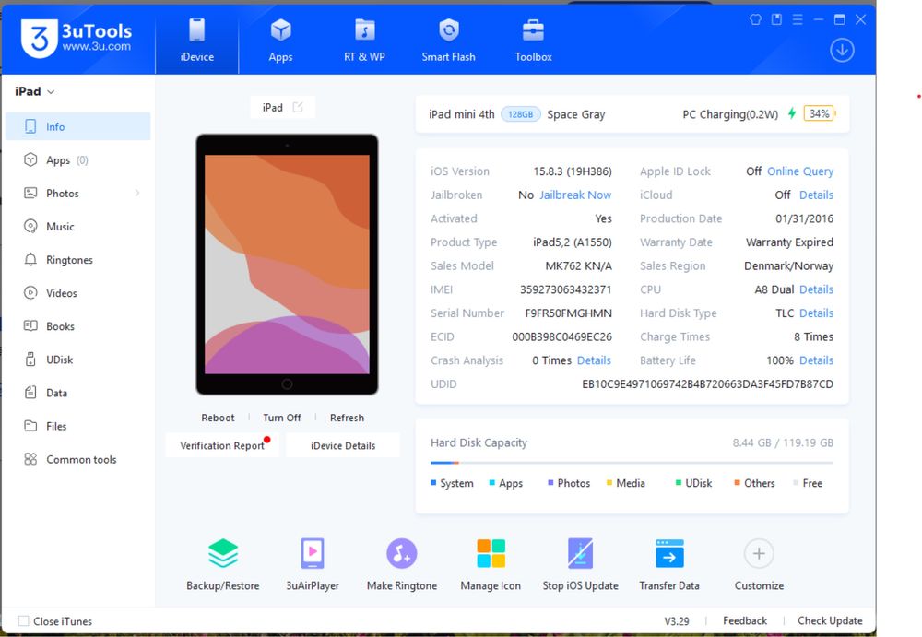Click serial number F9FR50FMGHMN
922x637 pixels.
[x=568, y=313]
